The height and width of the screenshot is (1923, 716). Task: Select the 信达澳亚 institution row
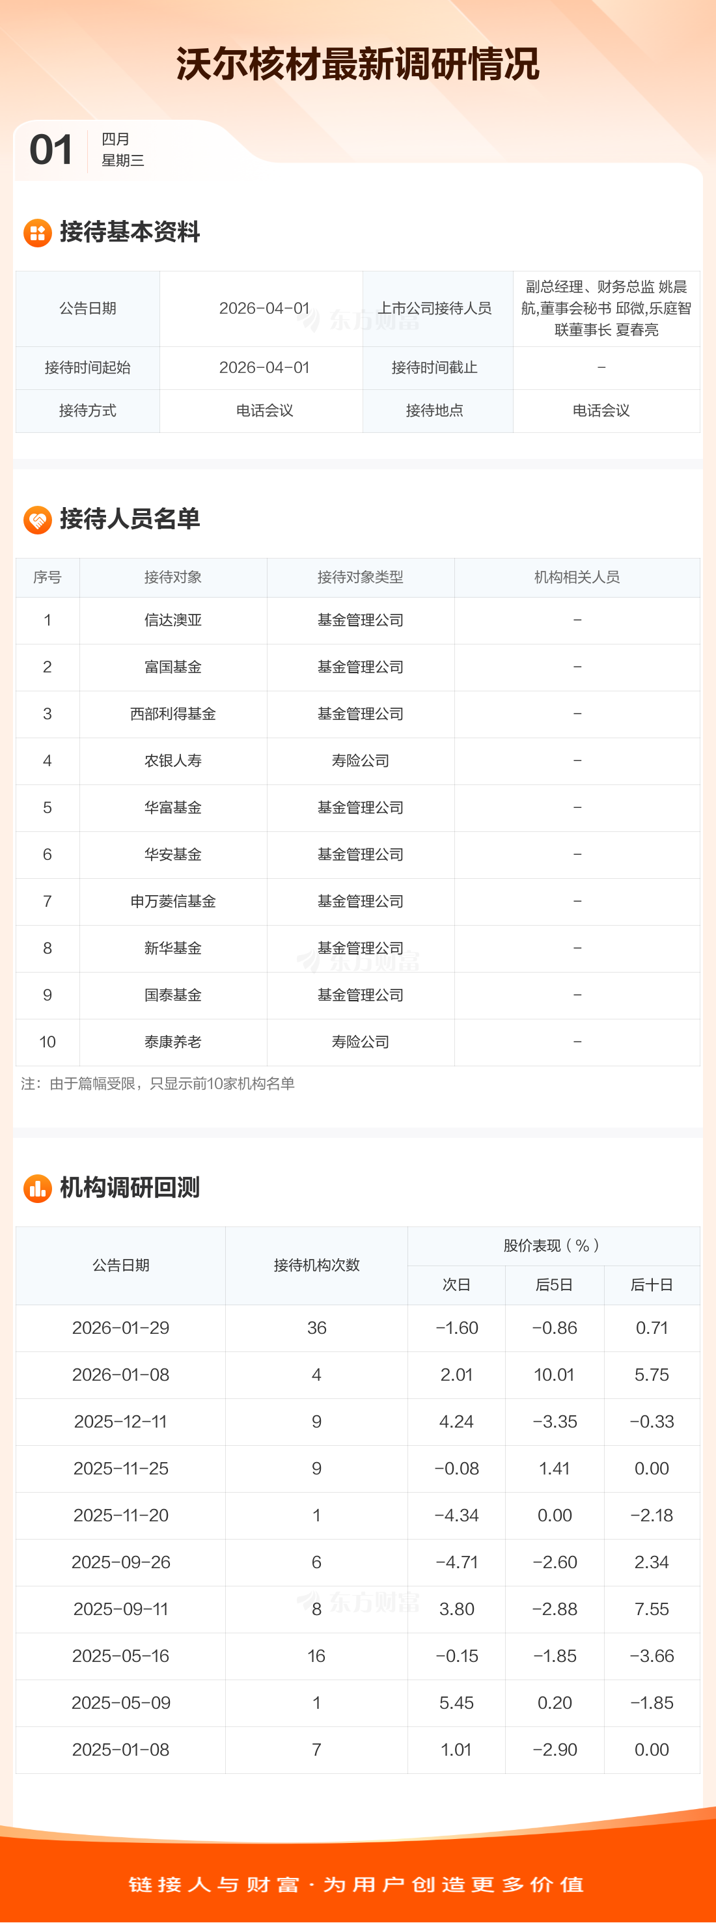(x=172, y=620)
